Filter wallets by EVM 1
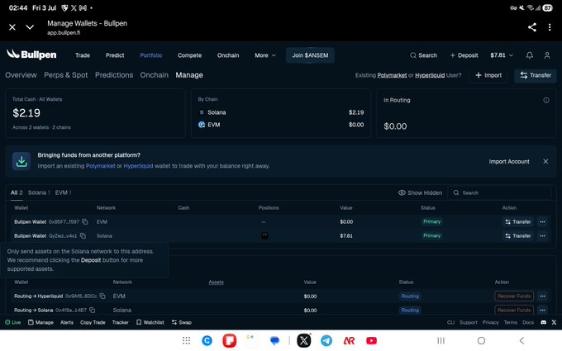The height and width of the screenshot is (351, 562). point(64,192)
